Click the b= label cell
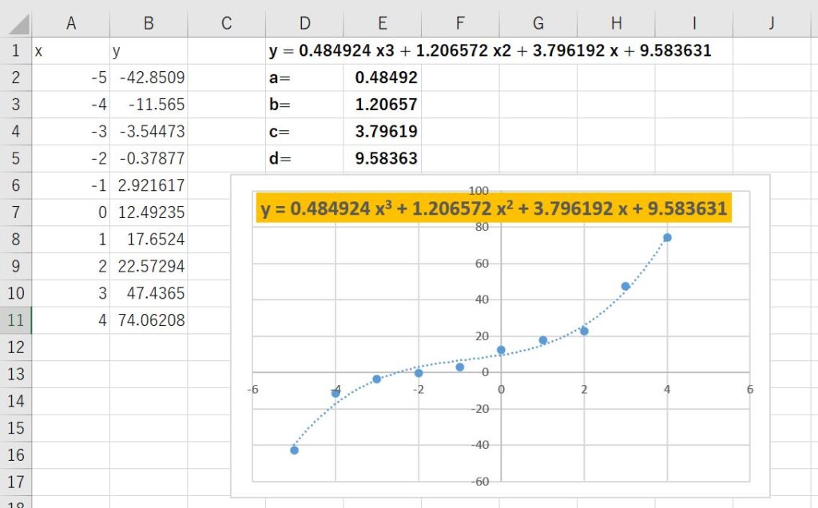This screenshot has height=508, width=818. [304, 105]
